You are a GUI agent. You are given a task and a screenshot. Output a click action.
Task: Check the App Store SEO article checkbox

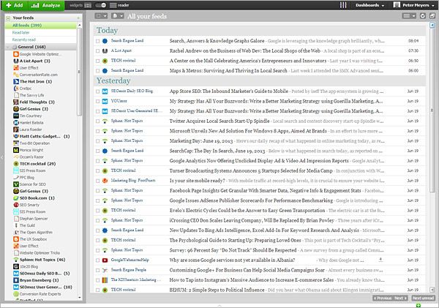[97, 90]
